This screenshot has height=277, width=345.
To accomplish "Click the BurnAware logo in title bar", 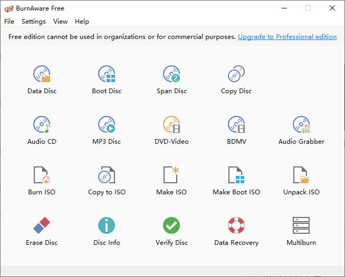I will point(9,8).
